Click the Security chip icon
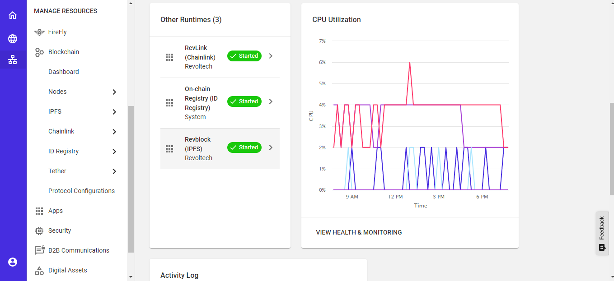 (x=39, y=230)
